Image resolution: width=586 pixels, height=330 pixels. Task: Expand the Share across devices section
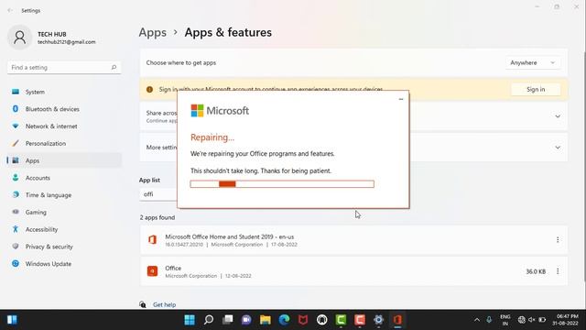click(558, 116)
